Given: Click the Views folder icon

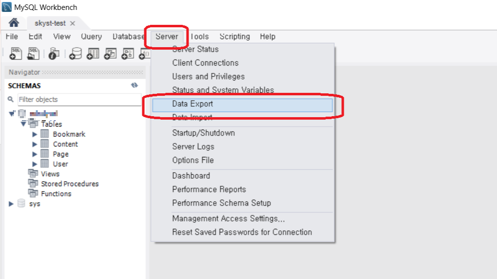Looking at the screenshot, I should pos(33,173).
